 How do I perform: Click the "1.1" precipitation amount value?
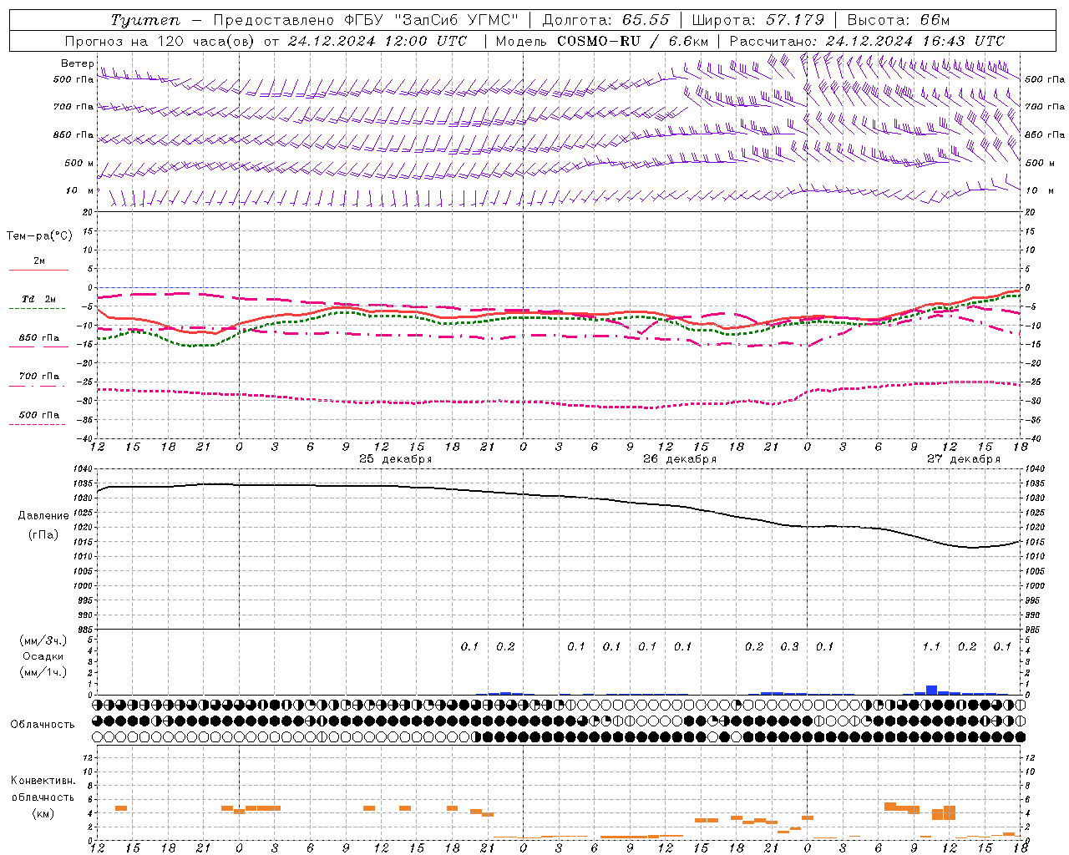point(931,646)
